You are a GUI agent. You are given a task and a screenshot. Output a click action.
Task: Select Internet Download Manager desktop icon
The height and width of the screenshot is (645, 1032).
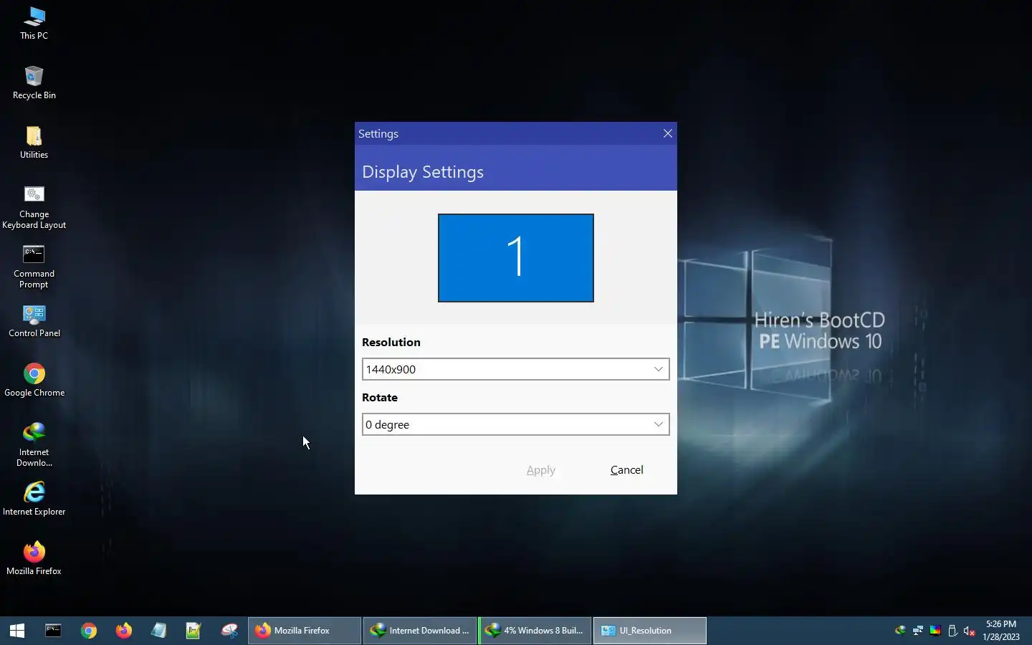(34, 445)
